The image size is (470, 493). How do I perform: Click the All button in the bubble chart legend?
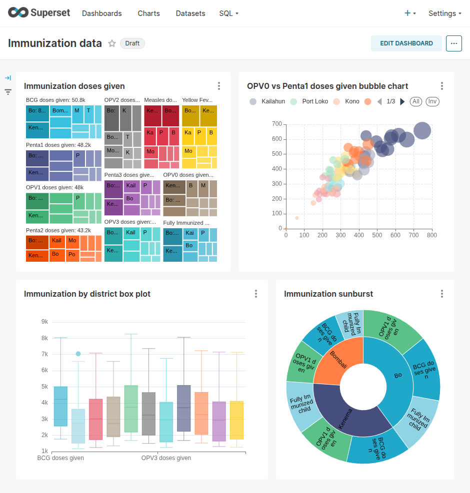(x=415, y=101)
